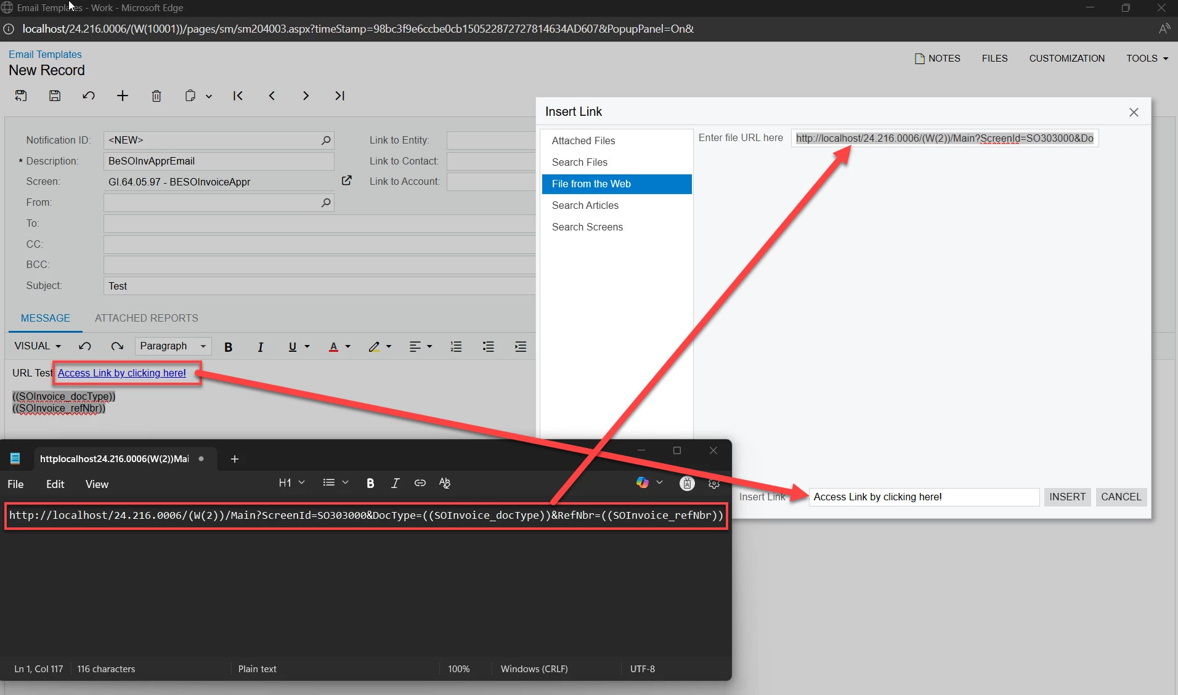The height and width of the screenshot is (695, 1178).
Task: Expand the font color dropdown arrow
Action: pos(348,347)
